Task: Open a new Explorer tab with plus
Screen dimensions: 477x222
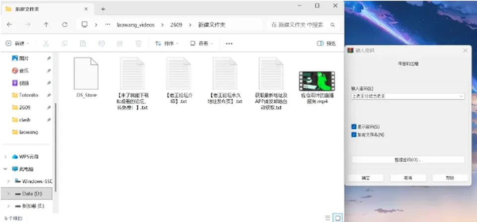Action: (x=103, y=9)
